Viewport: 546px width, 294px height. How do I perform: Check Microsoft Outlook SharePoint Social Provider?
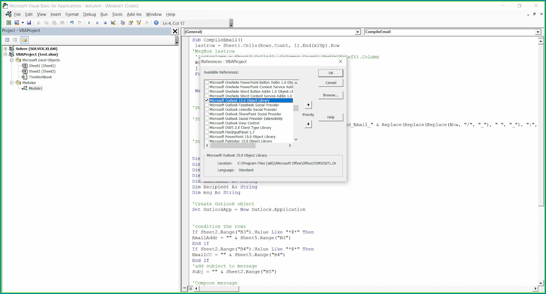tap(207, 114)
